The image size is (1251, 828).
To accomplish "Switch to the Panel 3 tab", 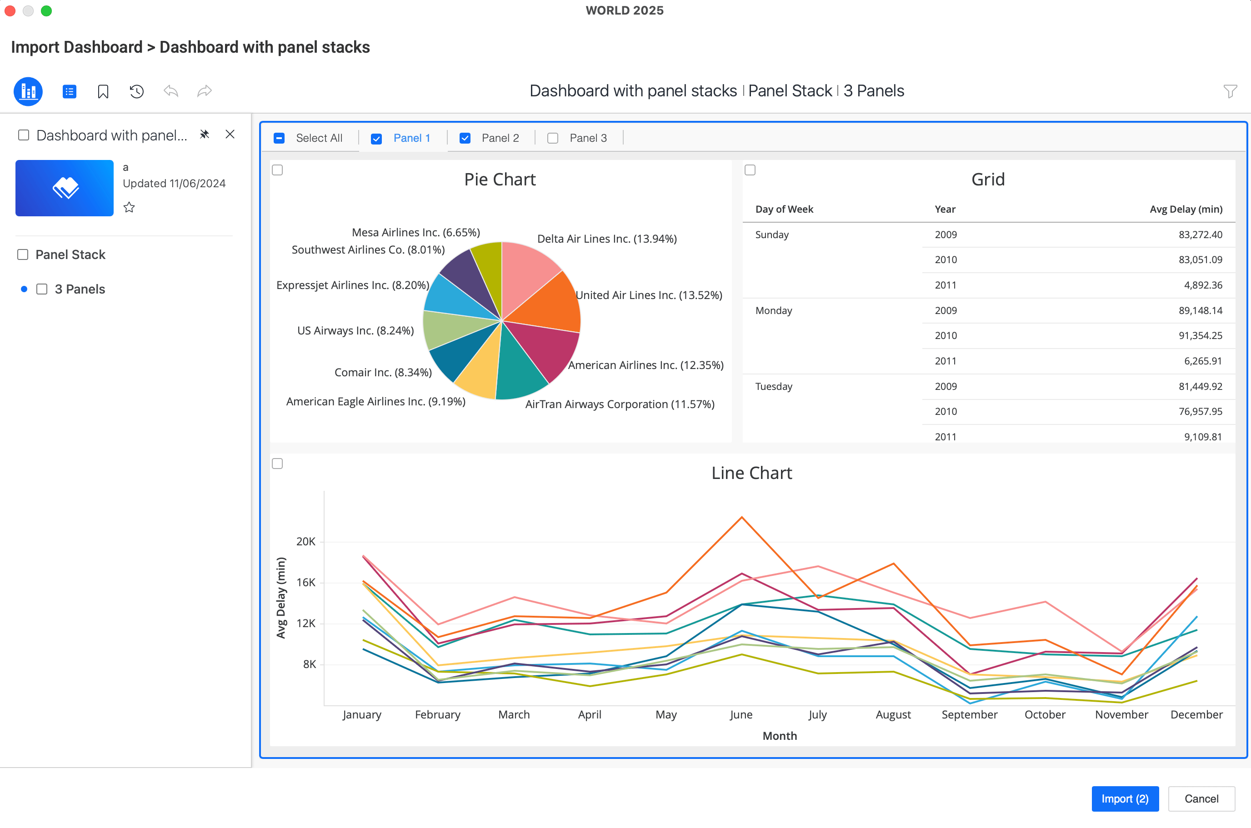I will pyautogui.click(x=588, y=138).
